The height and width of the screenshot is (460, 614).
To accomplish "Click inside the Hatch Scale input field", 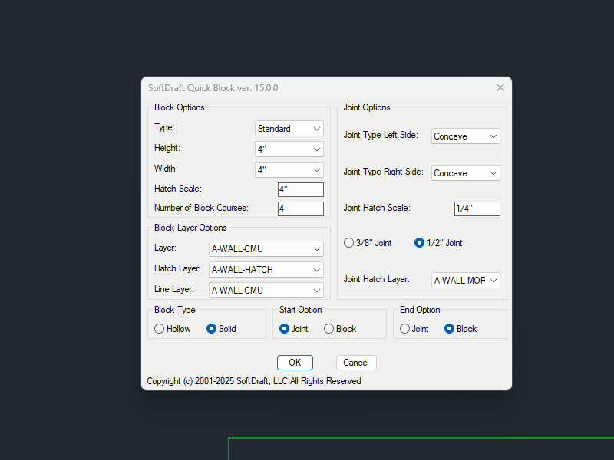I will [300, 189].
